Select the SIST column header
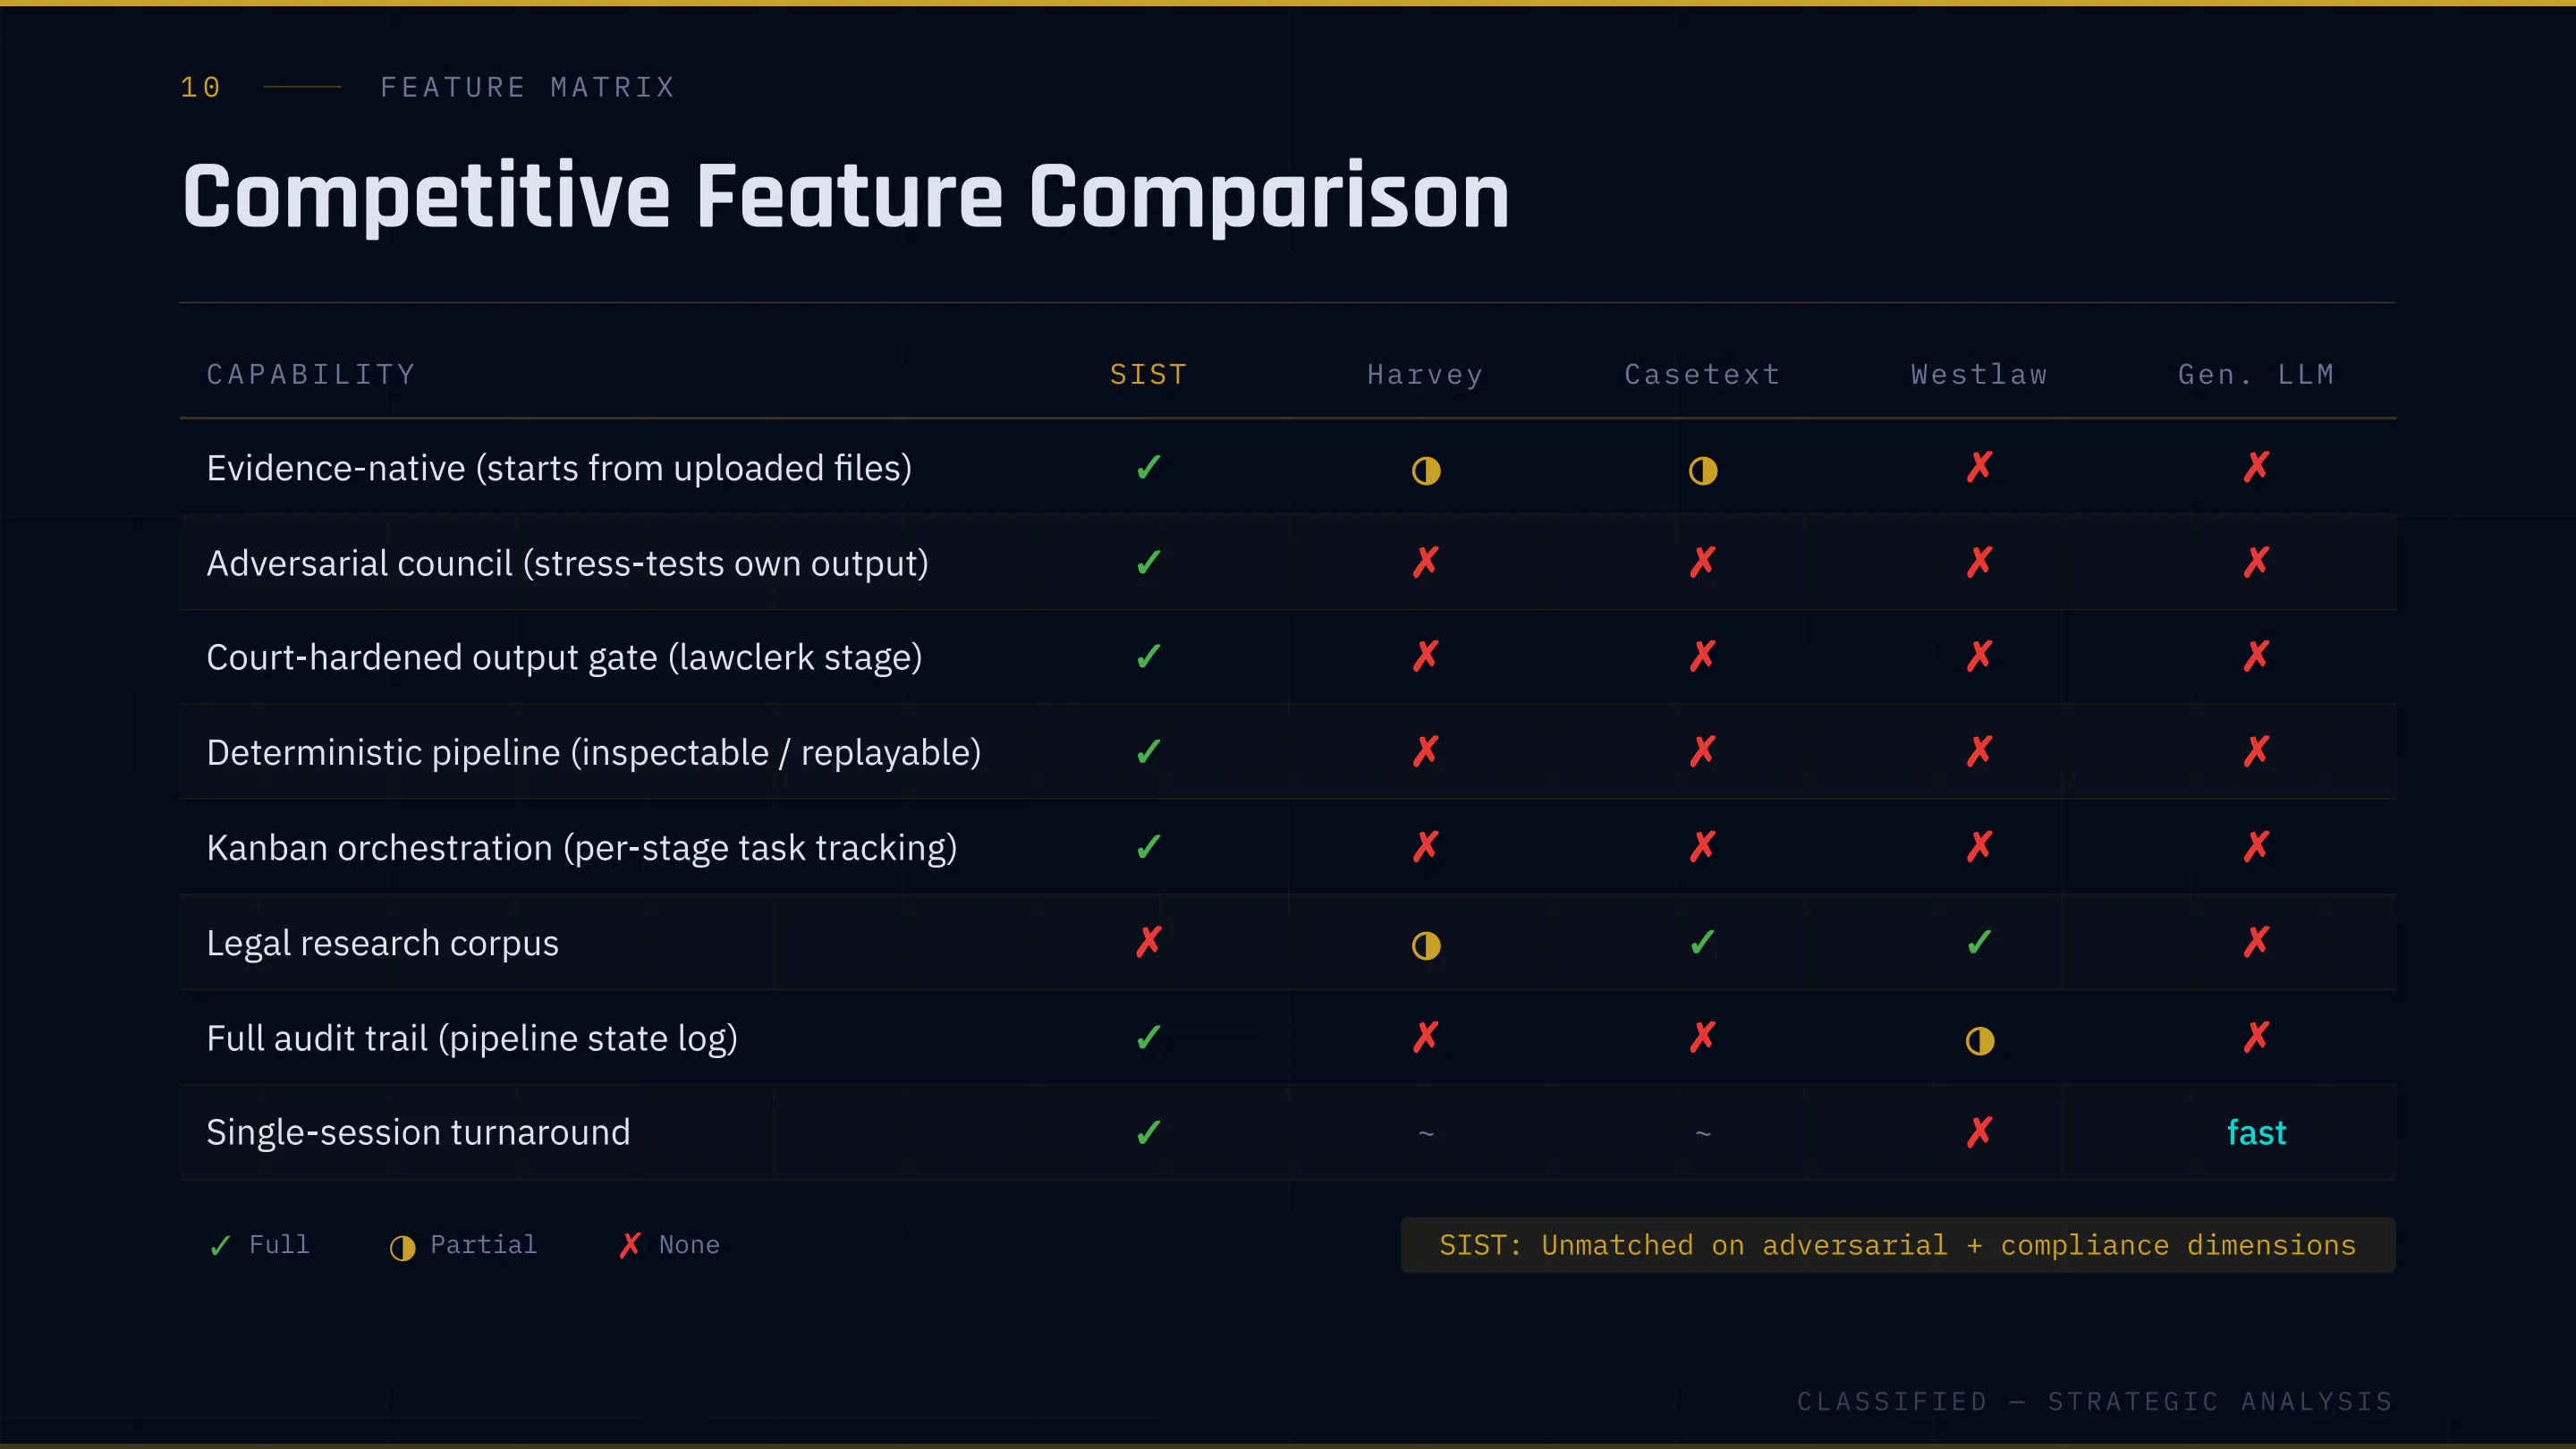This screenshot has height=1449, width=2576. [x=1148, y=374]
